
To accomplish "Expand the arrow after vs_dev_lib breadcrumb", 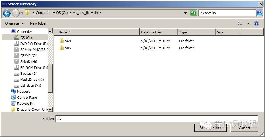I will coord(92,13).
